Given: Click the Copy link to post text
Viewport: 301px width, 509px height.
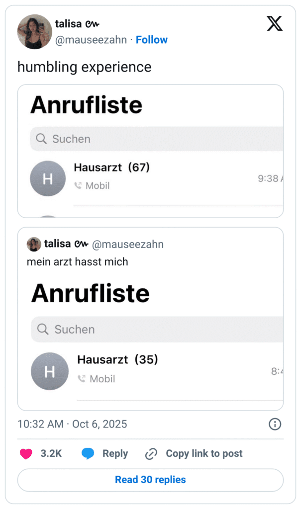Looking at the screenshot, I should click(204, 453).
